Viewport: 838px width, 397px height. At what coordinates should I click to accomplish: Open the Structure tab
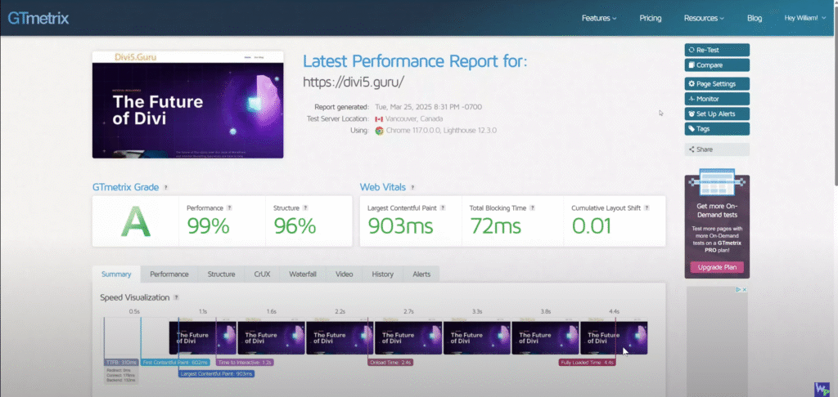tap(221, 274)
